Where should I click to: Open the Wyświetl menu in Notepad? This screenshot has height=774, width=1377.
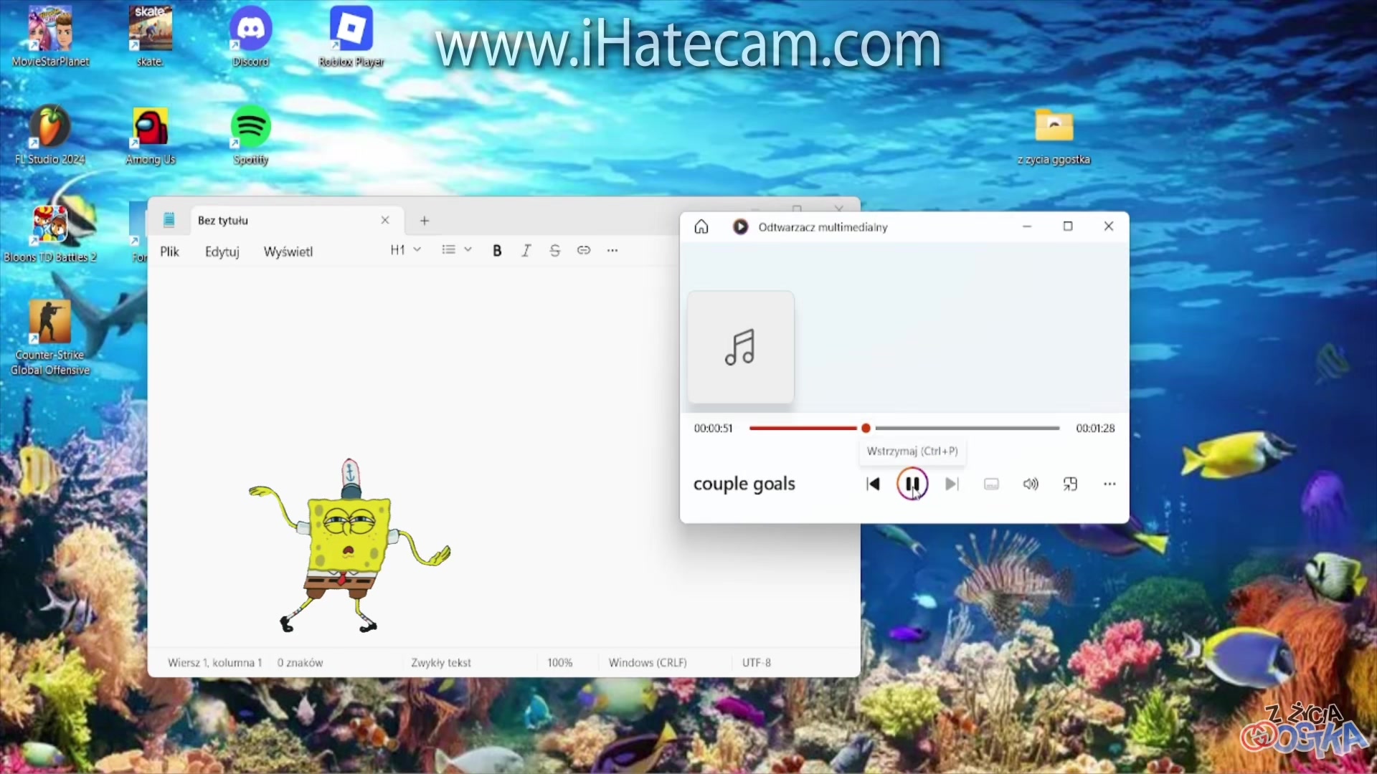[x=288, y=252]
